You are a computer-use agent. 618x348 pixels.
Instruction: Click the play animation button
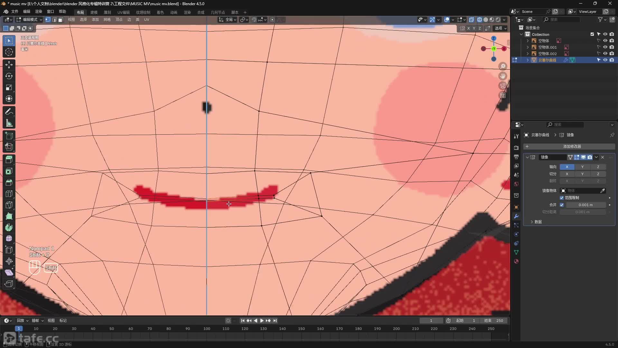coord(262,321)
